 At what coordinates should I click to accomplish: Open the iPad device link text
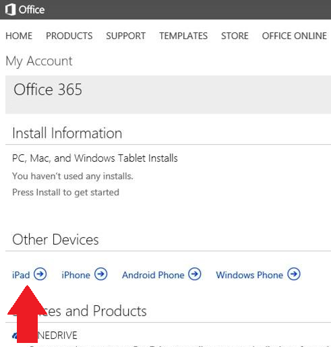[x=21, y=275]
